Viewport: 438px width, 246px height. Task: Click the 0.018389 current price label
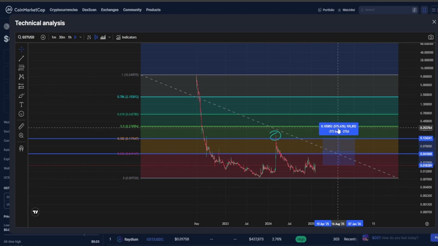(426, 165)
